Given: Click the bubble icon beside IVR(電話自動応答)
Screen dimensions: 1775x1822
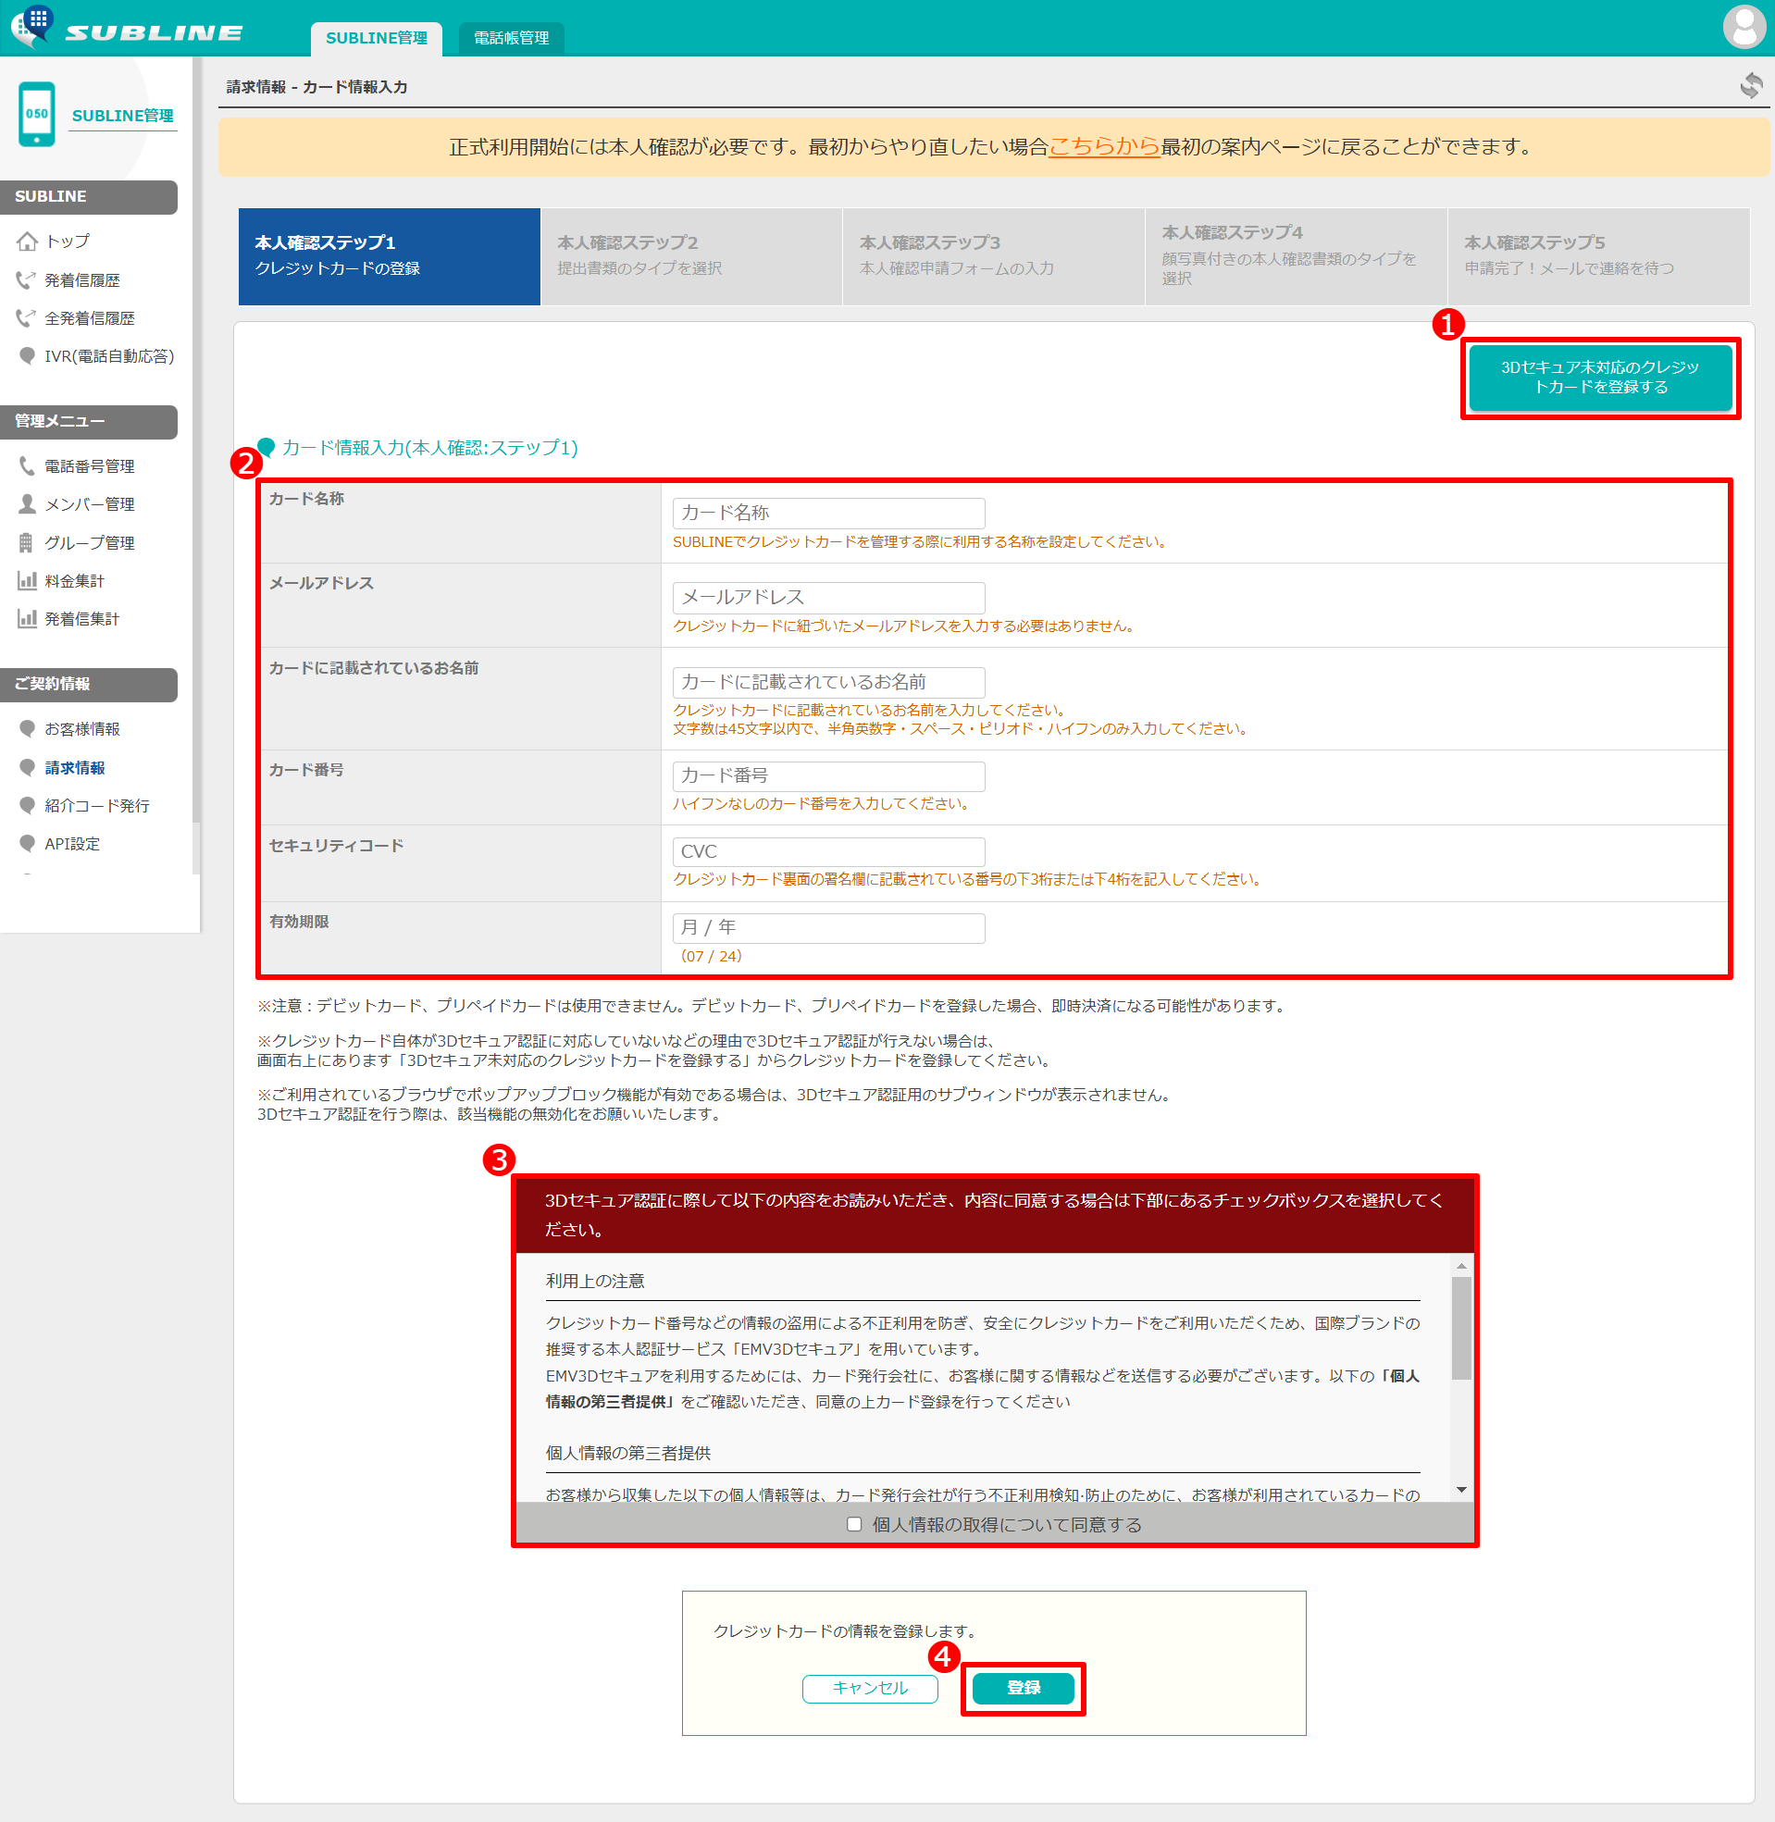Looking at the screenshot, I should (x=27, y=356).
